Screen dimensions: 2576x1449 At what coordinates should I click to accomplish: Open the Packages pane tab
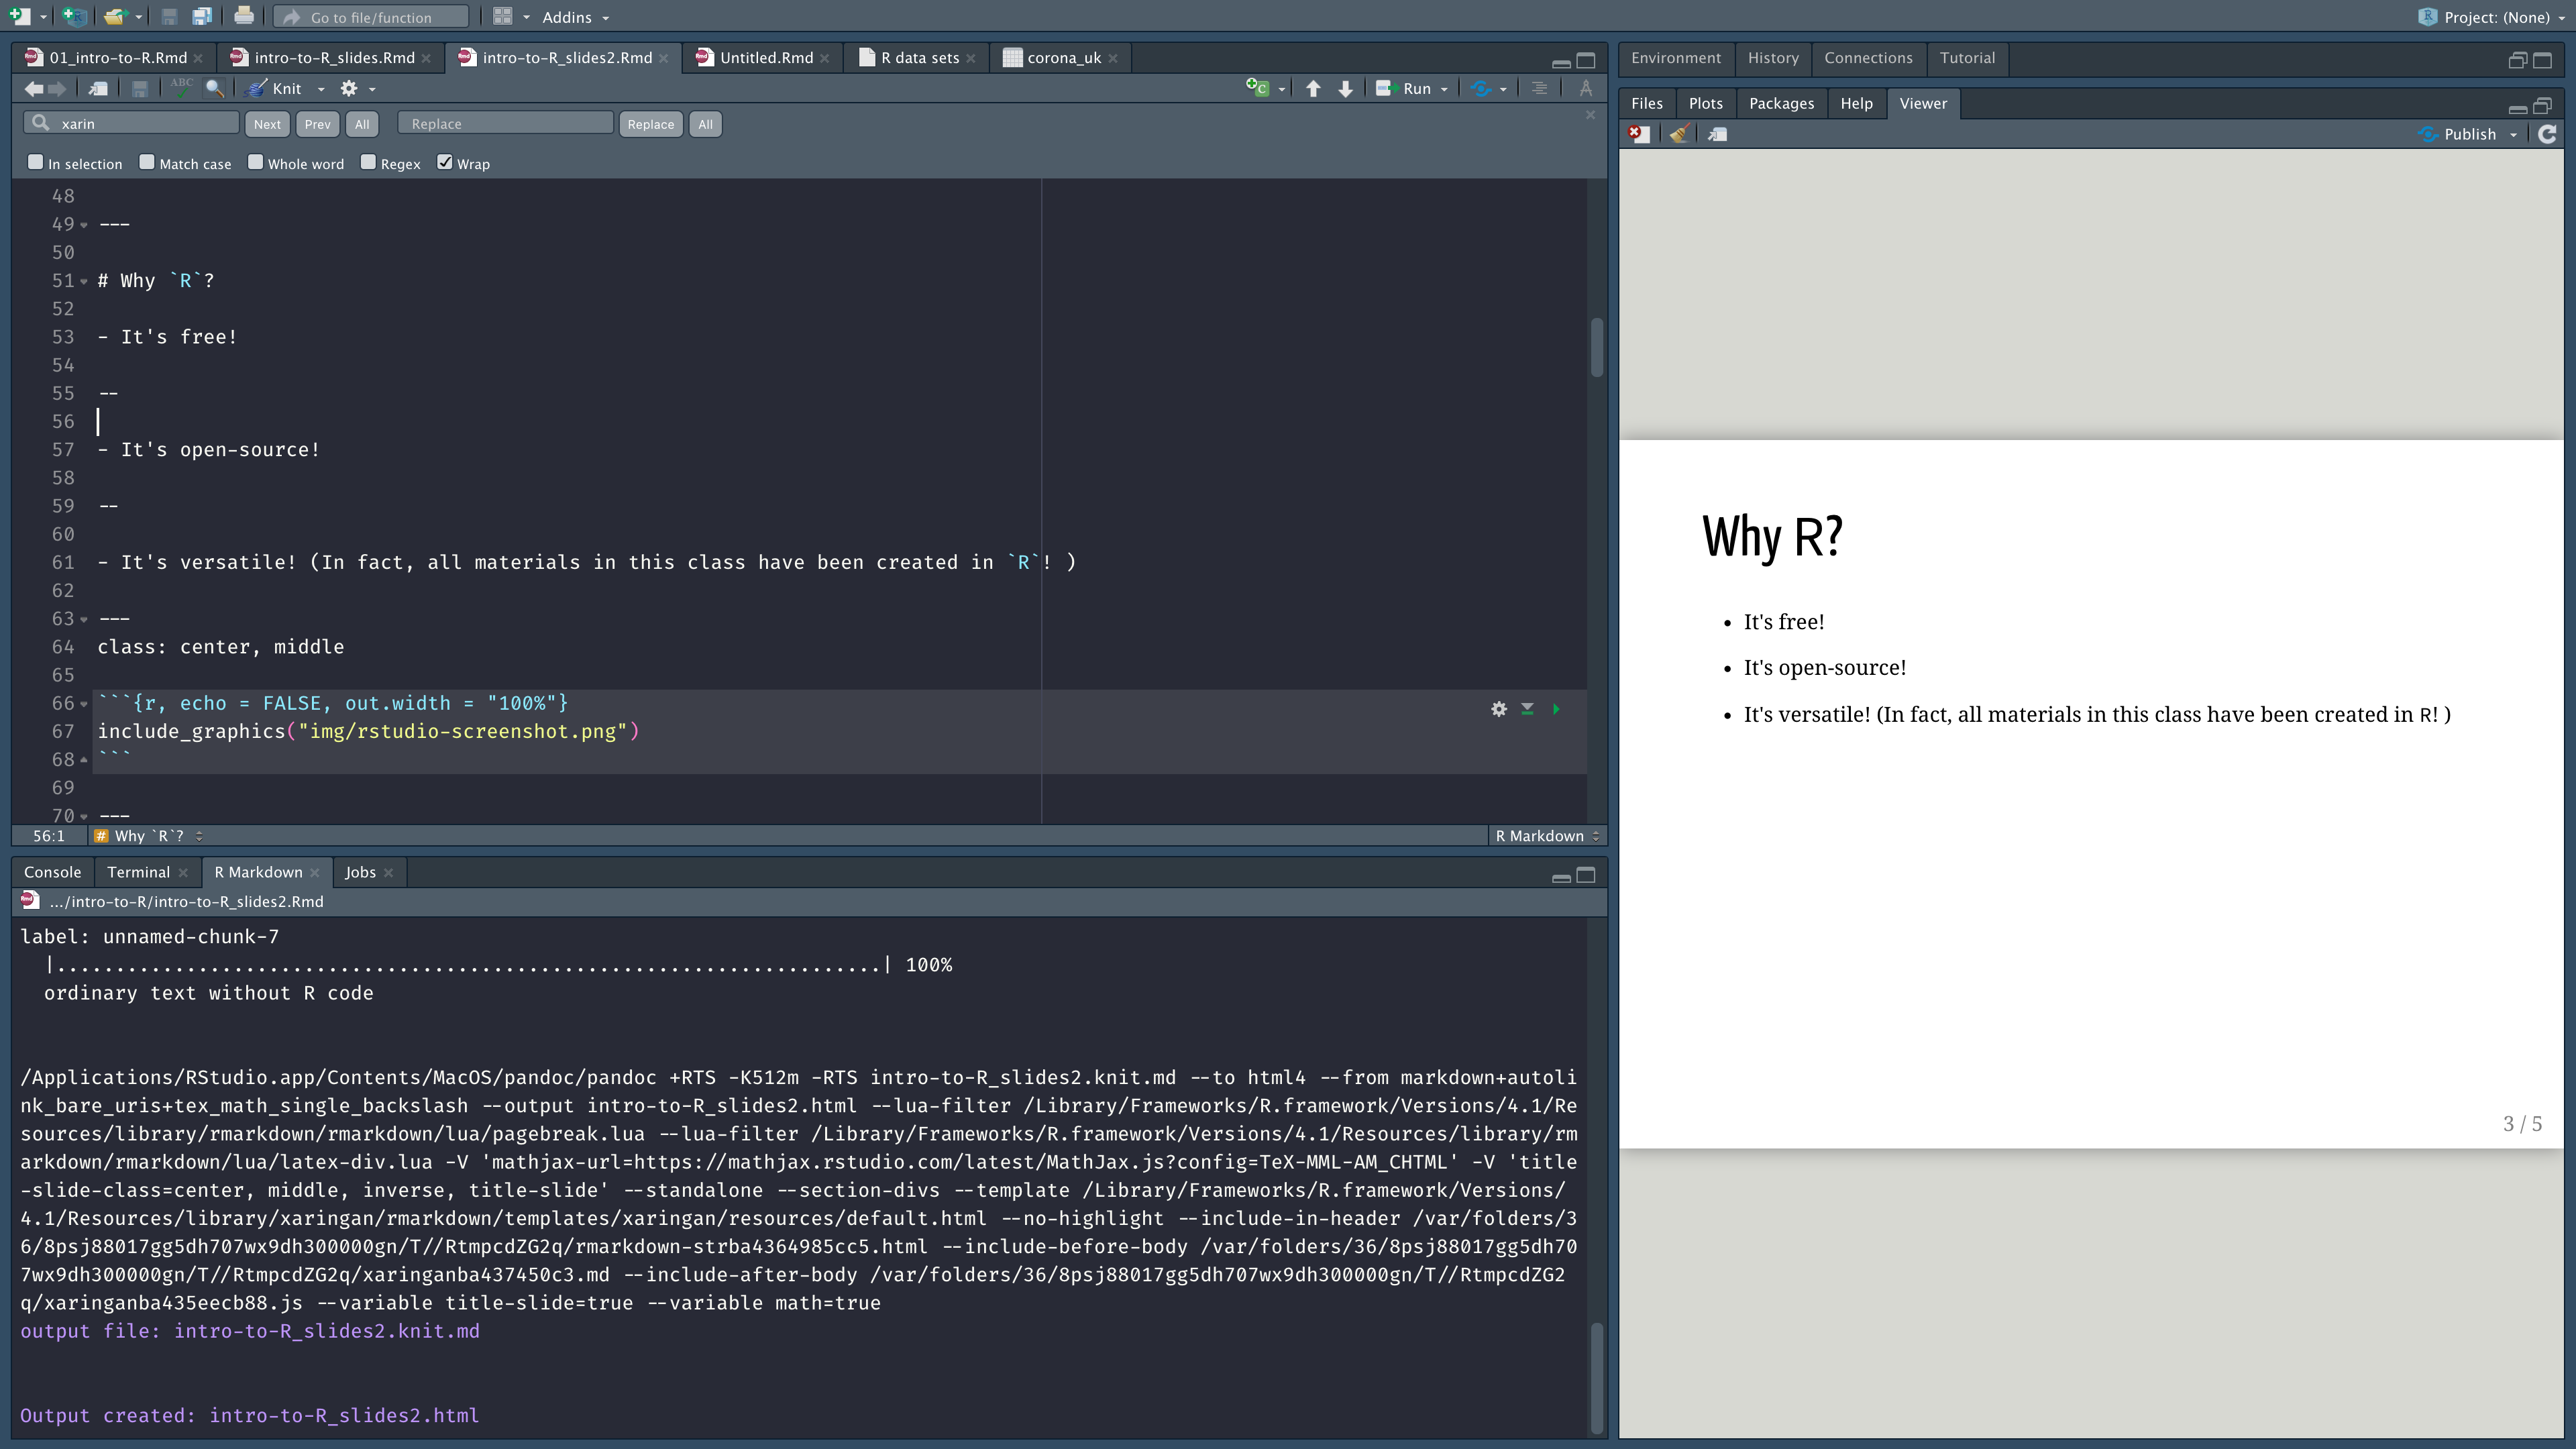(1780, 103)
